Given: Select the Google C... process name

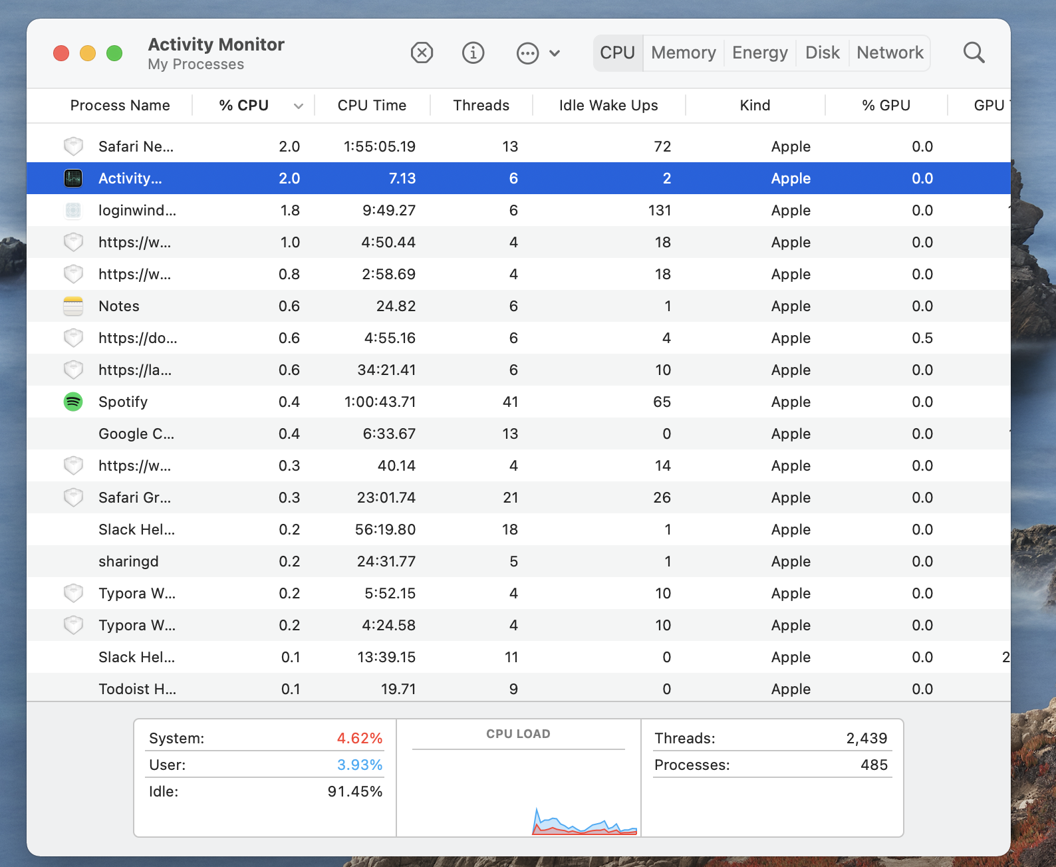Looking at the screenshot, I should [136, 433].
